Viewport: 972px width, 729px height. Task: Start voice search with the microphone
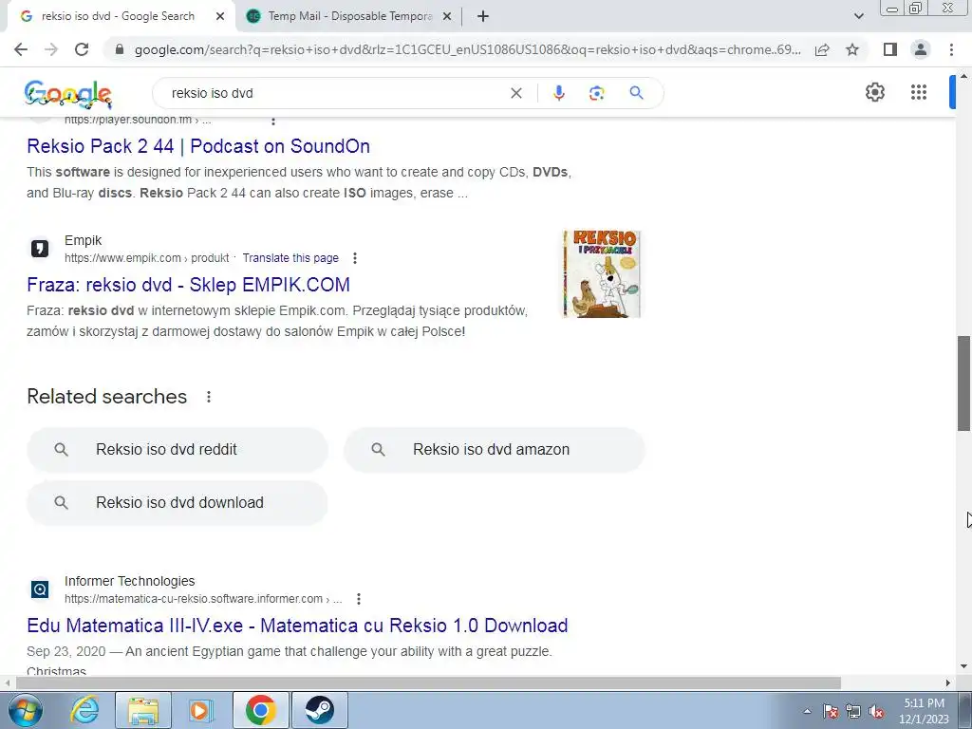coord(558,93)
